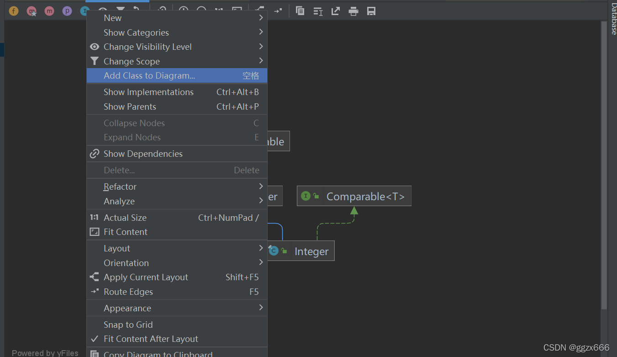
Task: Click the greyed Delete... entry
Action: tap(177, 170)
